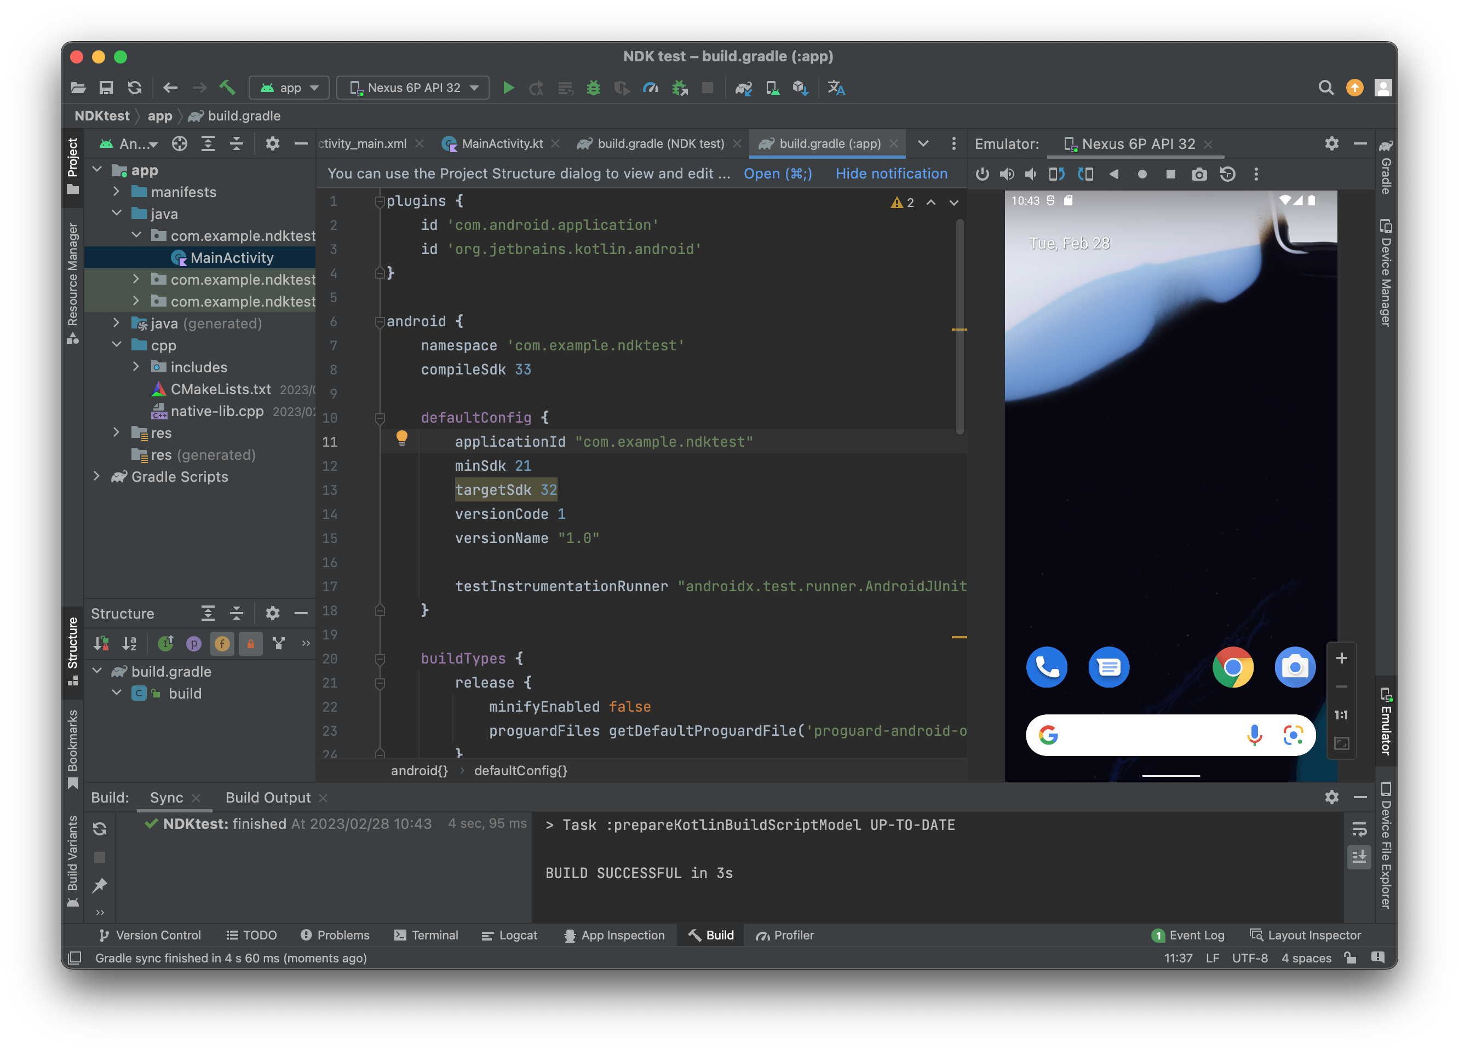The image size is (1459, 1050).
Task: Switch to MainActivity.kt editor tab
Action: click(501, 143)
